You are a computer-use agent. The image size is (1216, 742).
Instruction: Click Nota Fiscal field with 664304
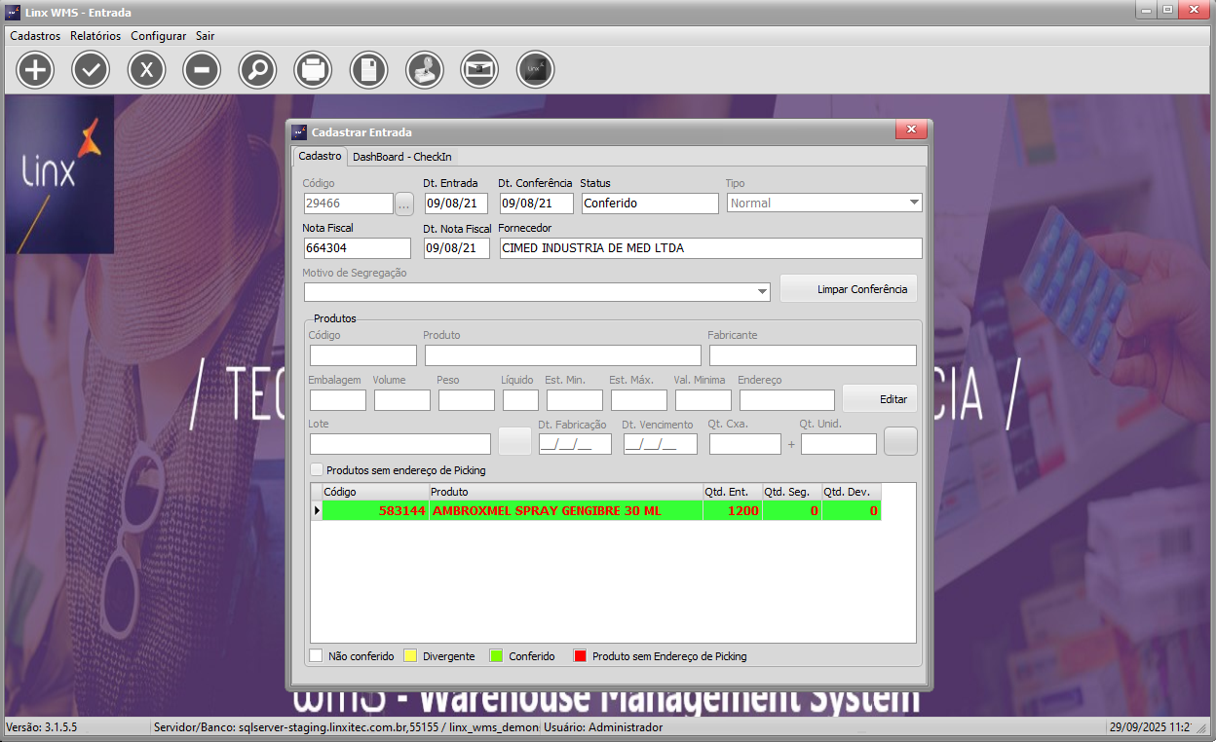[x=357, y=248]
